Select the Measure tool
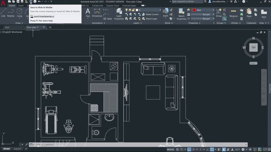 (233, 13)
